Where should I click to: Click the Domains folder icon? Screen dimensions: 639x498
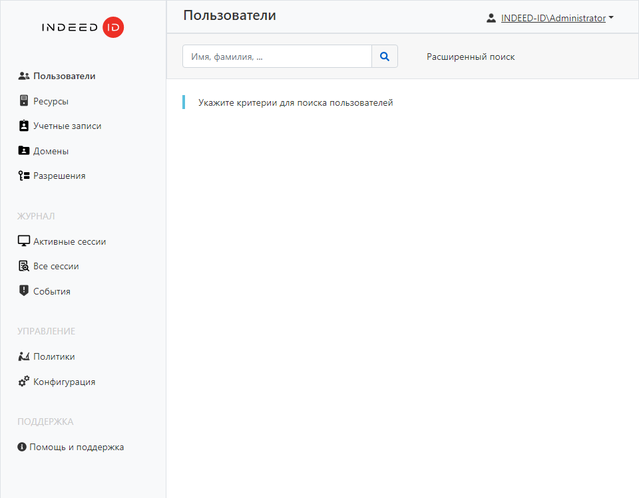24,151
